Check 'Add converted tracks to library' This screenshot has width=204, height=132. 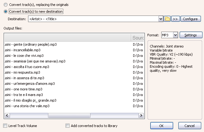coord(68,126)
